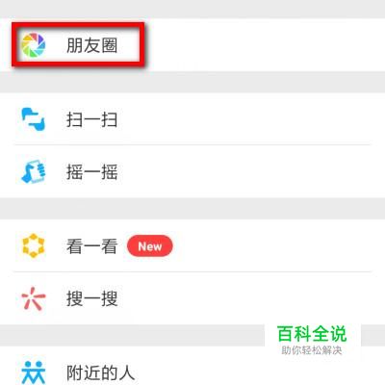Tap the colorful Moments shutter icon

coord(34,45)
